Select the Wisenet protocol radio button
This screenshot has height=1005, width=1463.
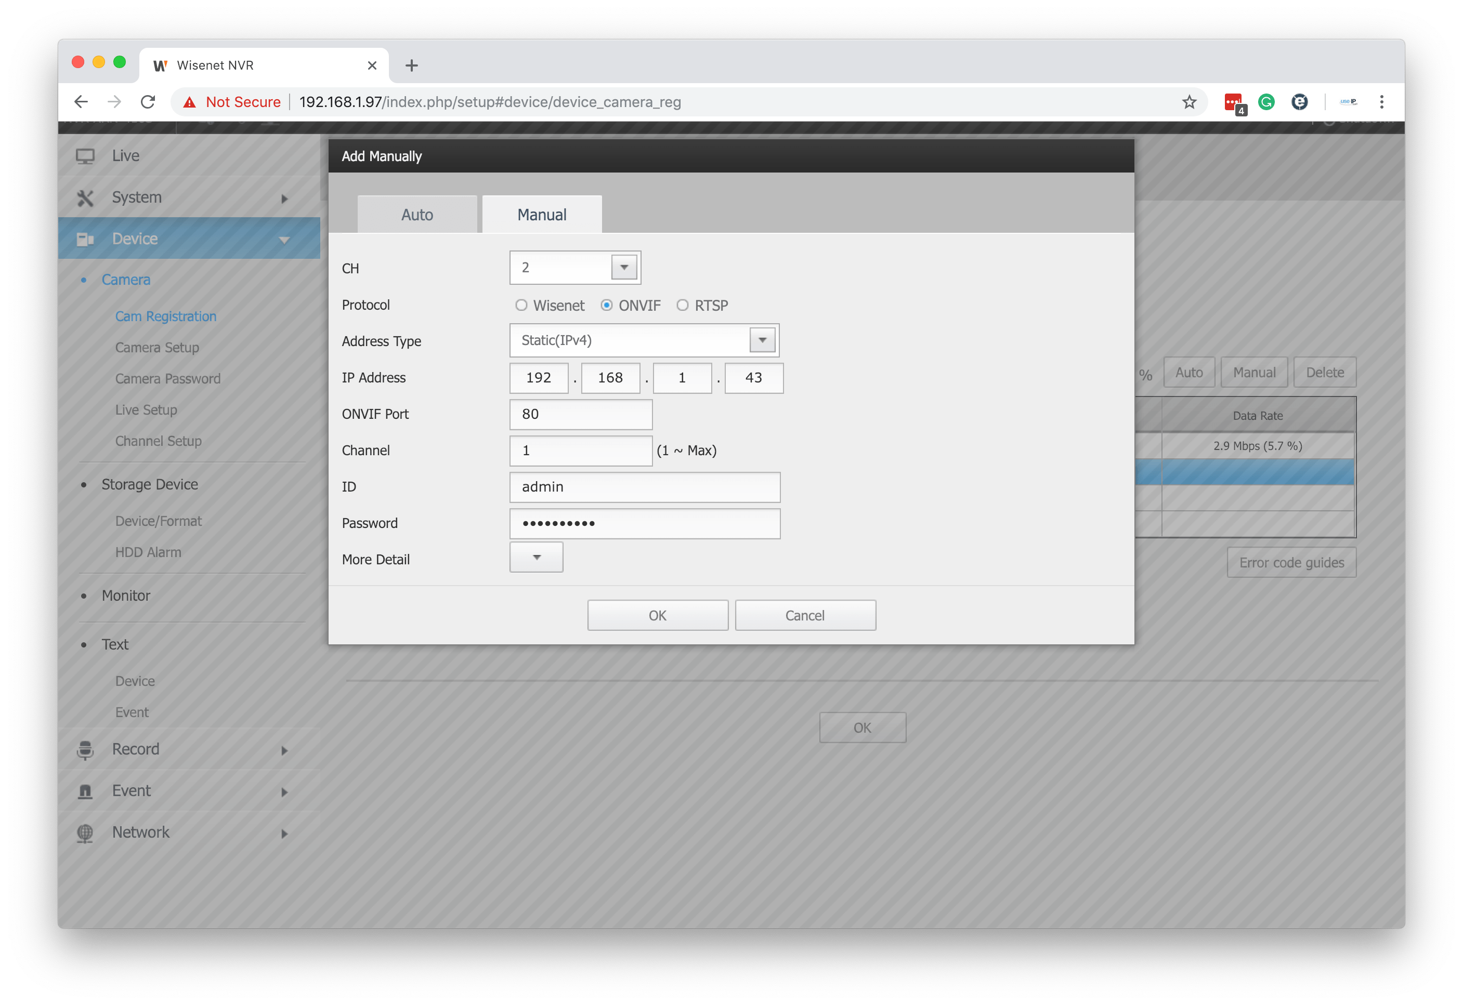[521, 306]
